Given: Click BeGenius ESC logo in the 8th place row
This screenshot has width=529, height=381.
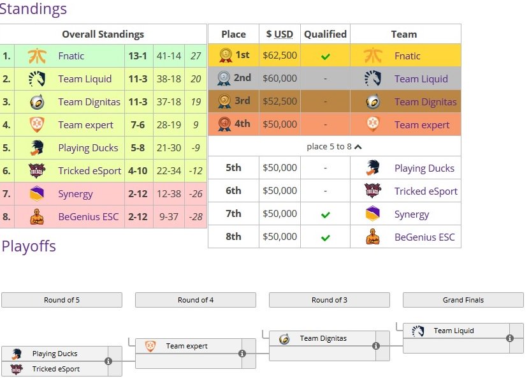Looking at the screenshot, I should pos(373,237).
